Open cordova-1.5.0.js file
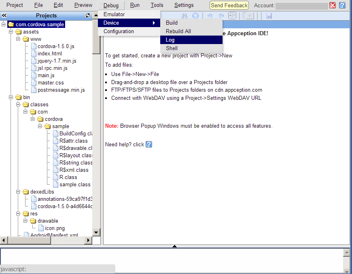 click(x=56, y=46)
